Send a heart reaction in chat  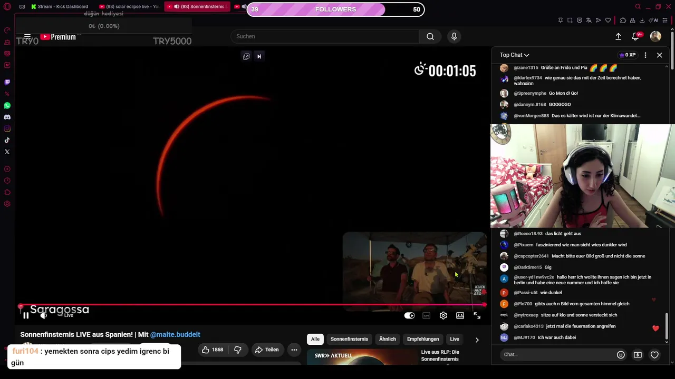pos(654,355)
